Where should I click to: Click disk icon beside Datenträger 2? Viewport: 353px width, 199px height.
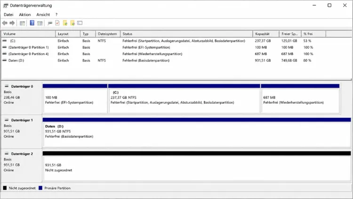coord(7,153)
